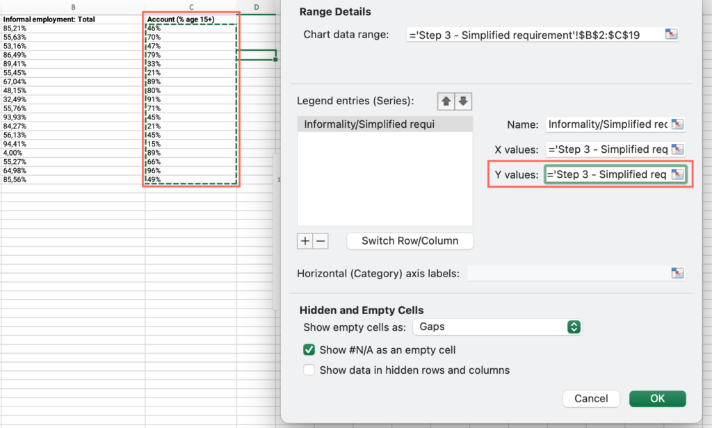
Task: Select the cell containing 64,98%
Action: tap(73, 171)
